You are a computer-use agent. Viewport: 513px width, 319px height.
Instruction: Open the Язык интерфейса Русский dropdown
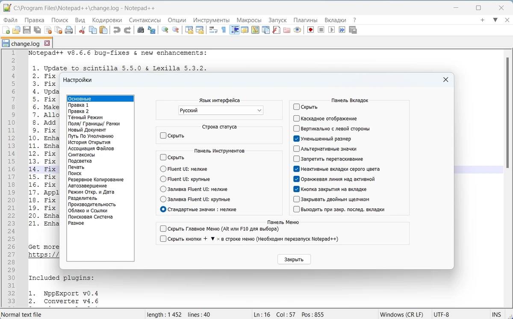(221, 110)
